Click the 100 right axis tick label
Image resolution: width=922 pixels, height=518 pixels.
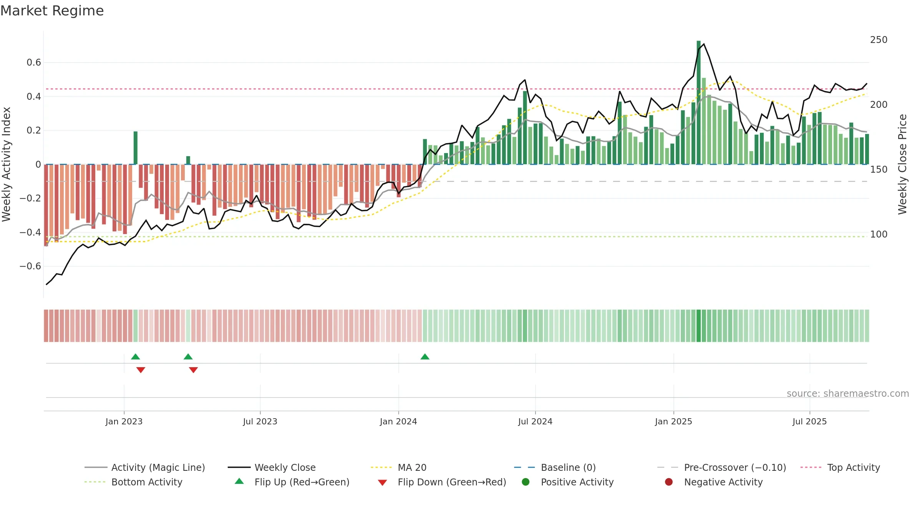click(x=879, y=234)
